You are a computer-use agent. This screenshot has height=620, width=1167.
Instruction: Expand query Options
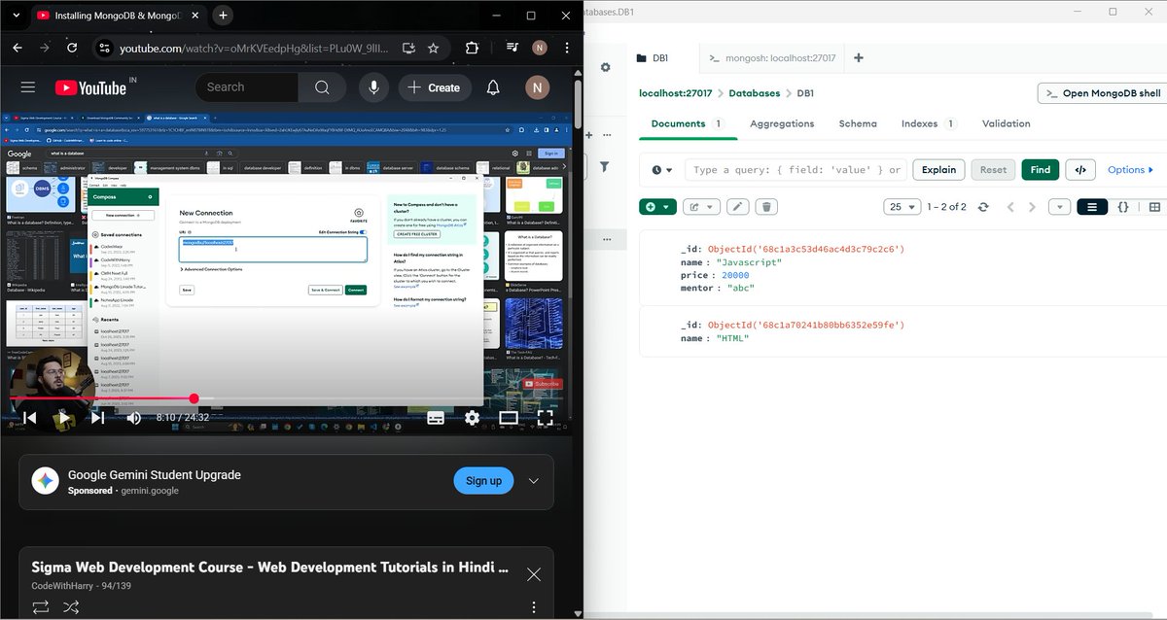point(1131,169)
